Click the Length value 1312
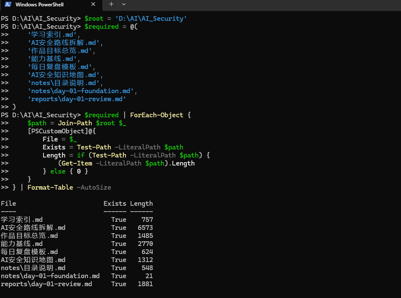 pos(145,260)
